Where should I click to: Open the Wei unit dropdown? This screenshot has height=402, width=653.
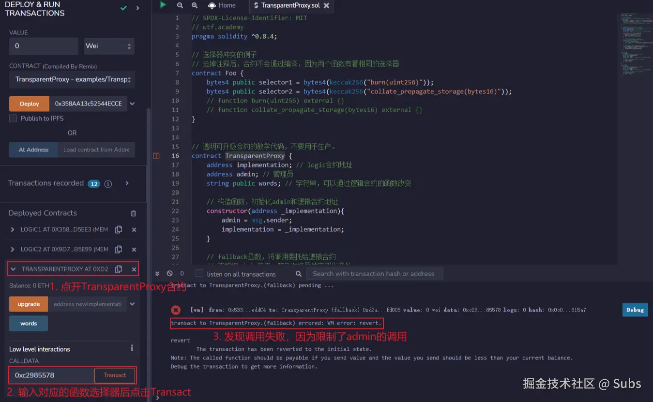tap(109, 46)
